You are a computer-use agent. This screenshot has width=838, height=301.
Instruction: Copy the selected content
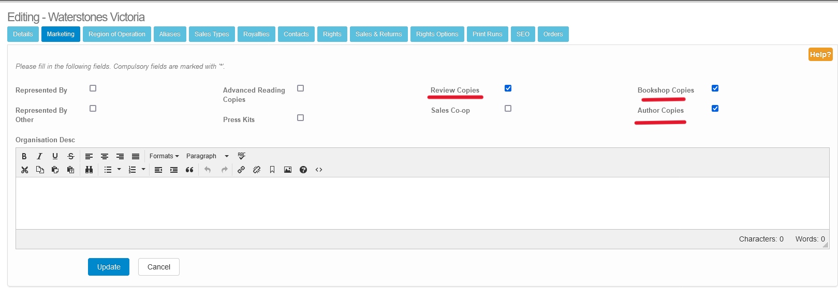40,170
